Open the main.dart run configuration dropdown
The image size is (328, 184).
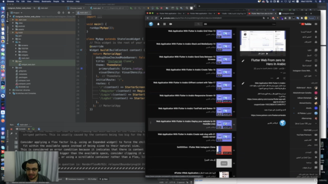click(x=97, y=8)
